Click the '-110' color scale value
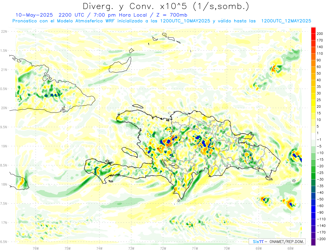This screenshot has width=326, height=252. [x=321, y=219]
